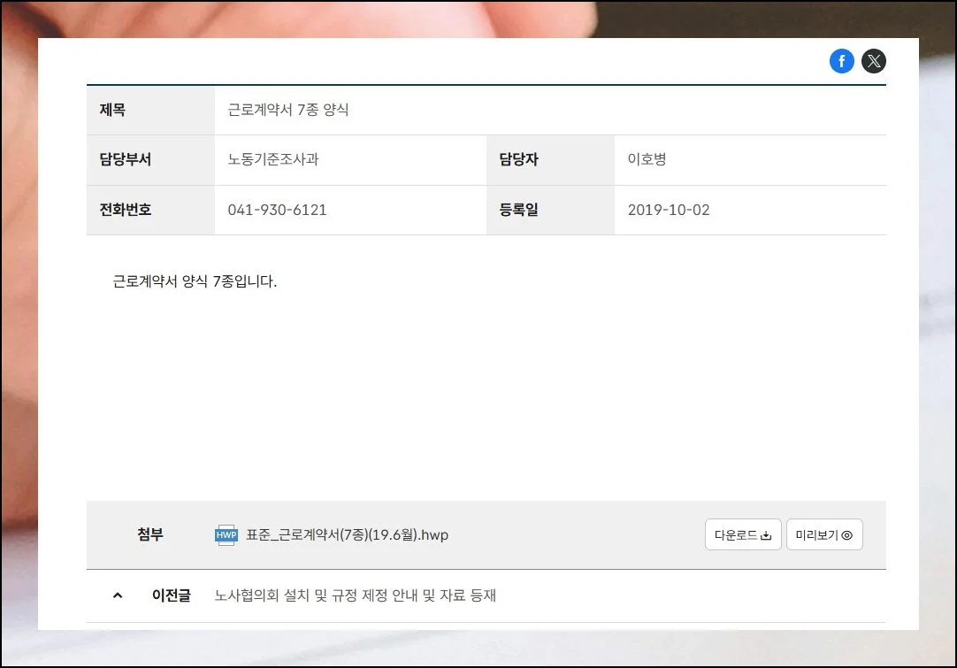The height and width of the screenshot is (668, 957).
Task: Click the department name 노동기준조사과
Action: [273, 160]
